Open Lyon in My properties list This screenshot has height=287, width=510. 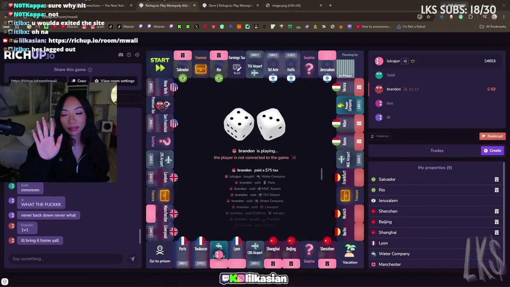click(435, 243)
